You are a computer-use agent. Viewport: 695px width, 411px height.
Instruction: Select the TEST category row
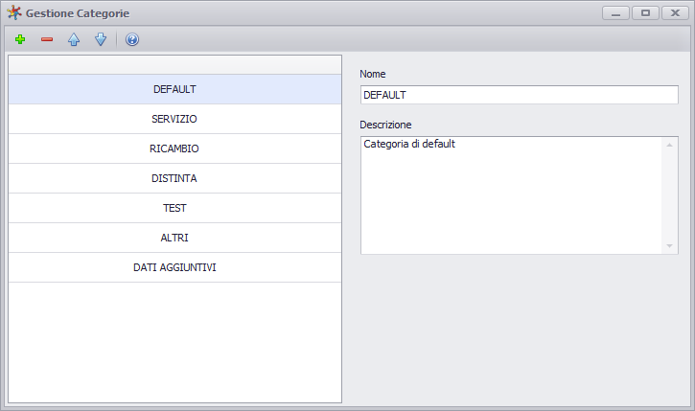pyautogui.click(x=174, y=208)
